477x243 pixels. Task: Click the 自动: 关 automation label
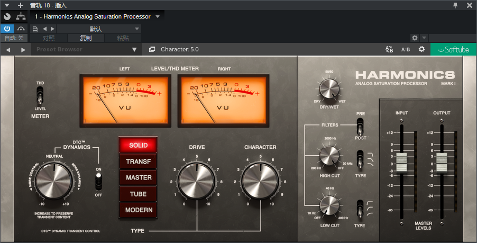(x=14, y=38)
